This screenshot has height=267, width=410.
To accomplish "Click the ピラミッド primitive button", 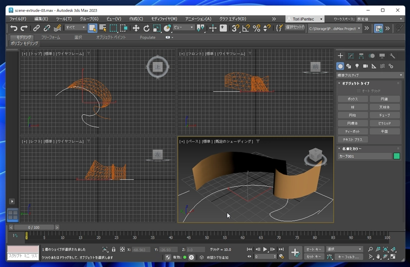I will tap(385, 124).
